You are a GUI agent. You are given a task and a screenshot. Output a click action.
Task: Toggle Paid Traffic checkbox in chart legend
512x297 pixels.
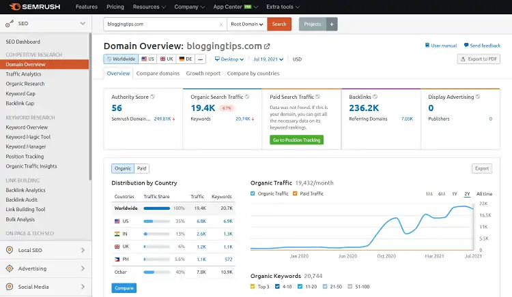coord(295,193)
